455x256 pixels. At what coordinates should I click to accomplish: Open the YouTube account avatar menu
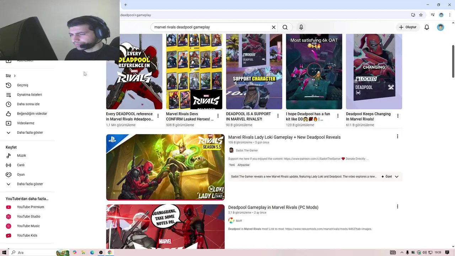pyautogui.click(x=440, y=27)
